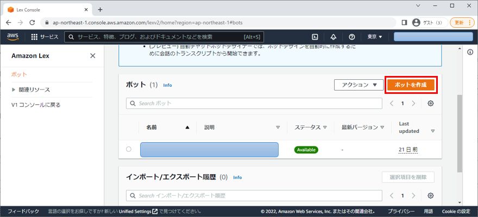Open Info link next to ボット heading
This screenshot has height=217, width=478.
coord(168,85)
